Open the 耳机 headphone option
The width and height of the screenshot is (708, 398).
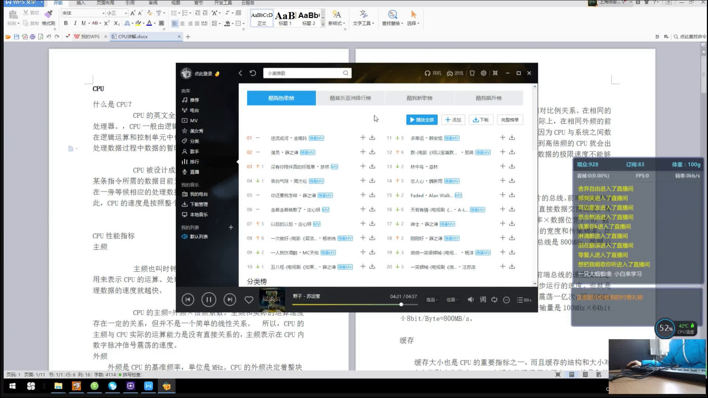pyautogui.click(x=433, y=73)
